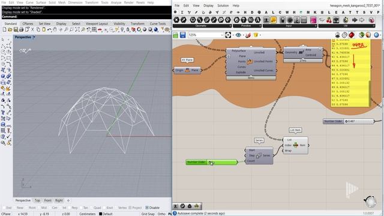Open the Rhino Mesh menu

62,2
